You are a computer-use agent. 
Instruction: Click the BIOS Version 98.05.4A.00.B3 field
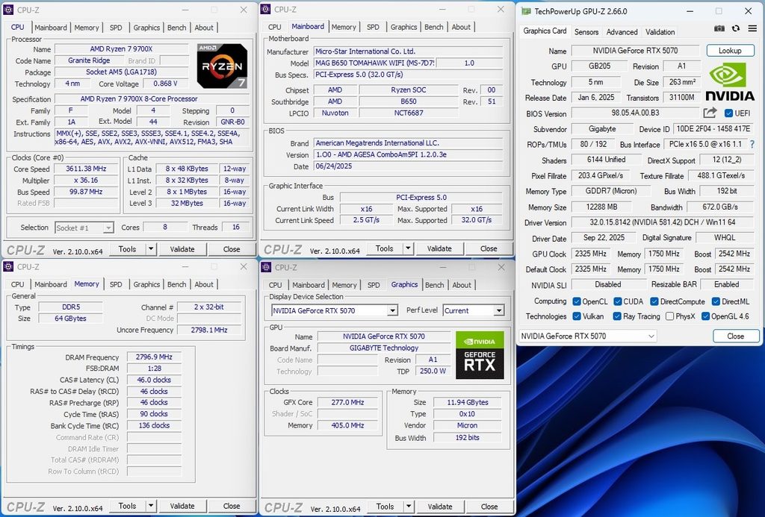point(635,113)
